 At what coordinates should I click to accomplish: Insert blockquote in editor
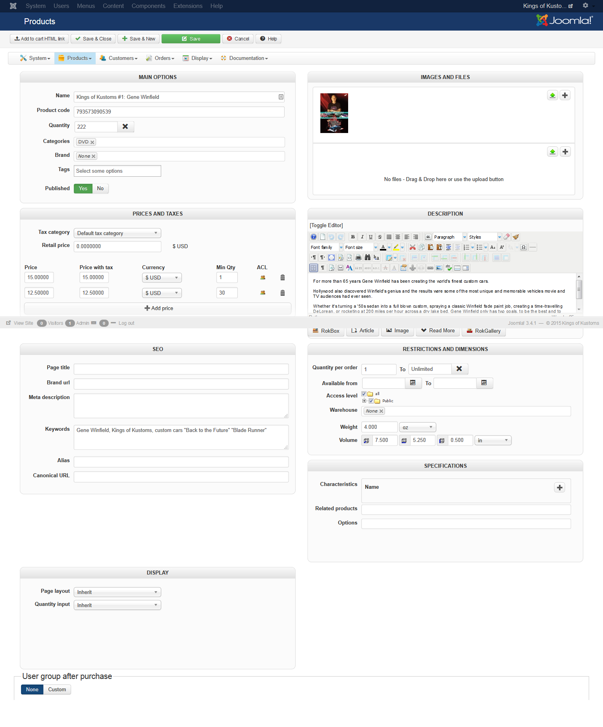(428, 237)
